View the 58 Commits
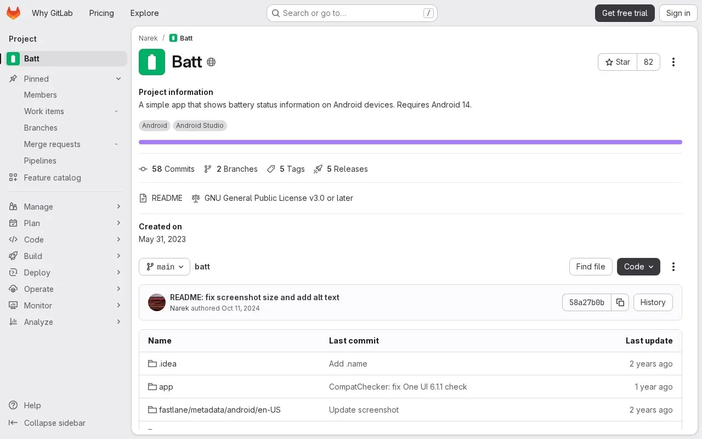Viewport: 702px width, 439px height. (167, 169)
